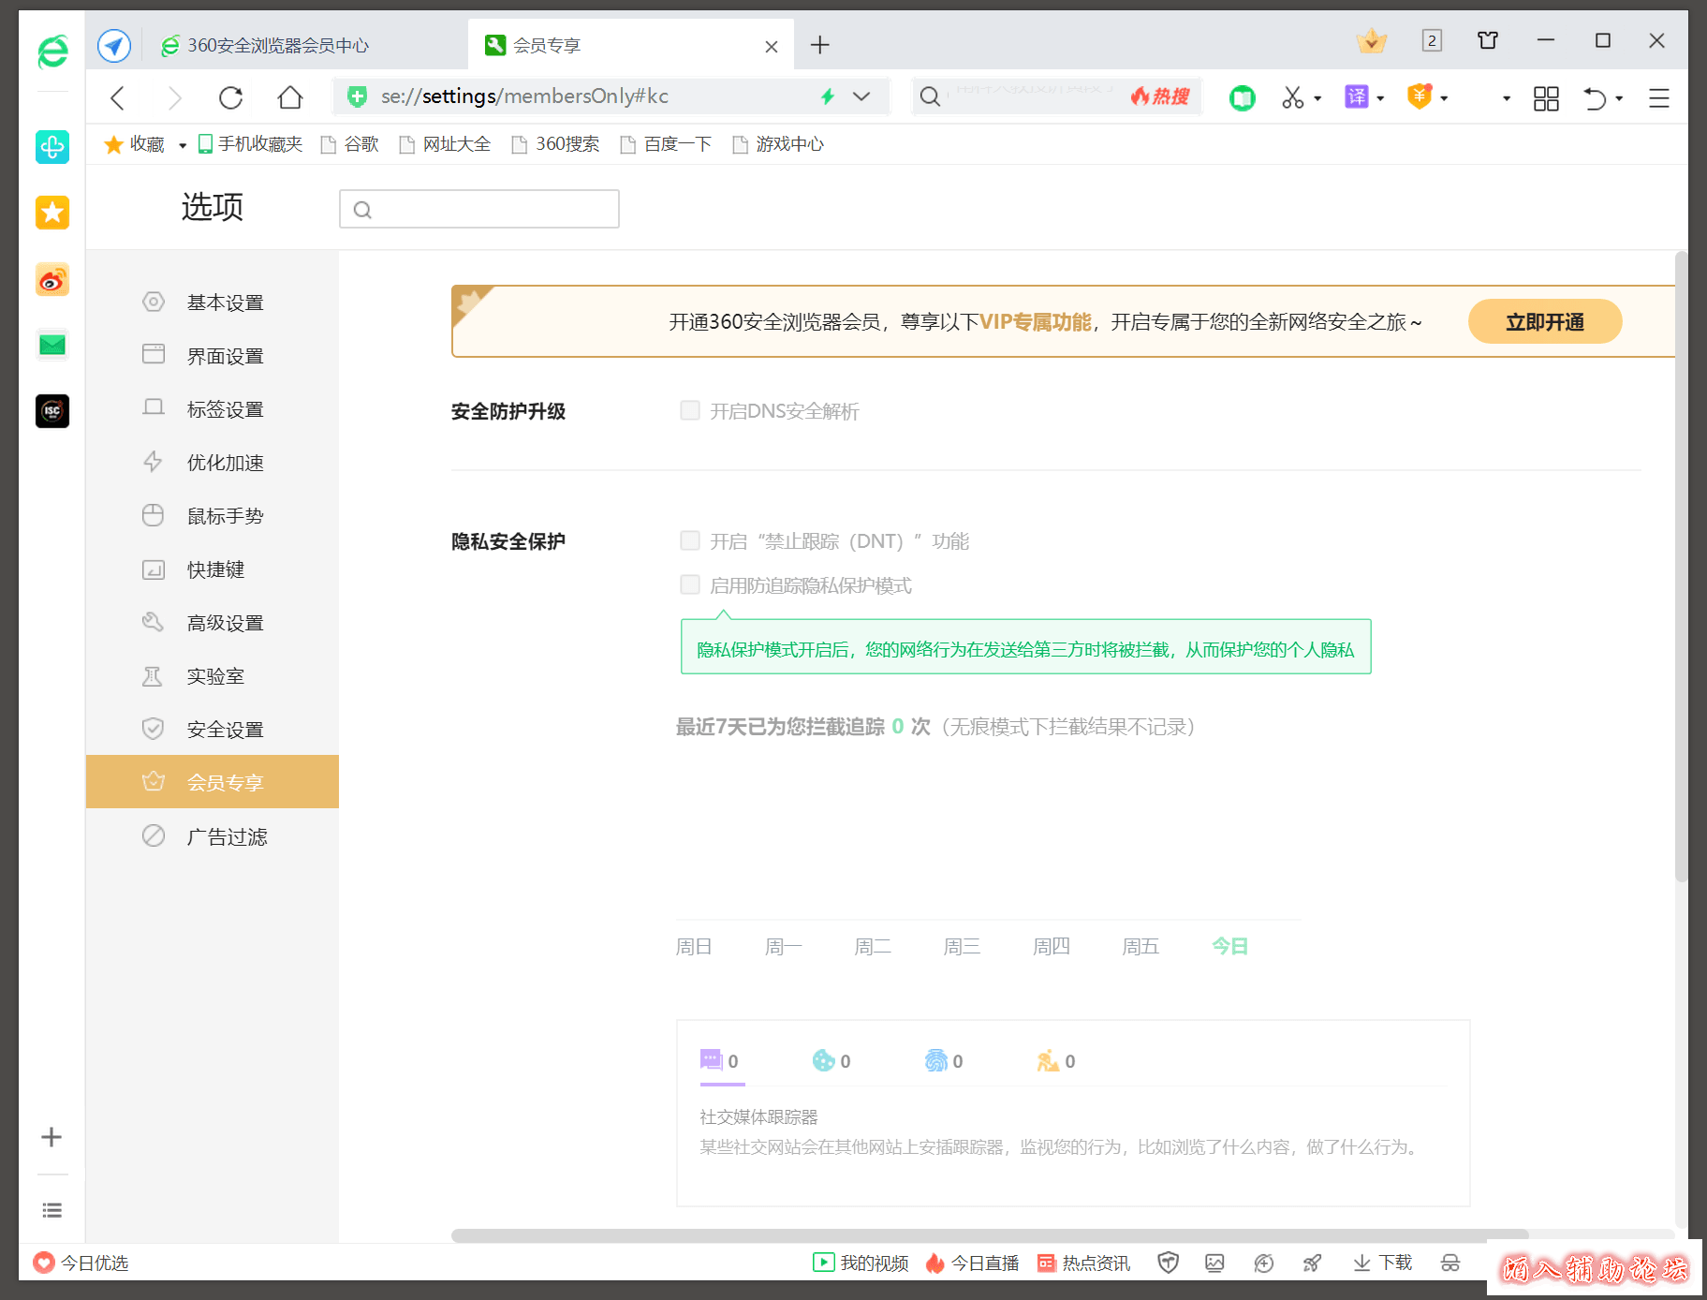The image size is (1707, 1300).
Task: Click the green mail sidebar icon
Action: coord(52,345)
